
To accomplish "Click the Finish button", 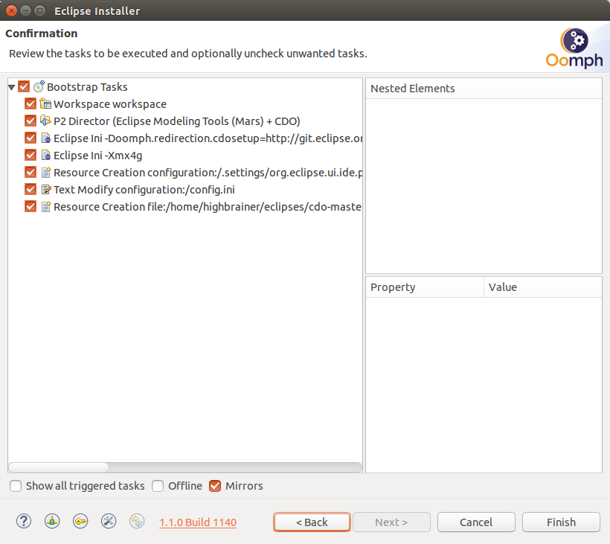I will pyautogui.click(x=561, y=522).
